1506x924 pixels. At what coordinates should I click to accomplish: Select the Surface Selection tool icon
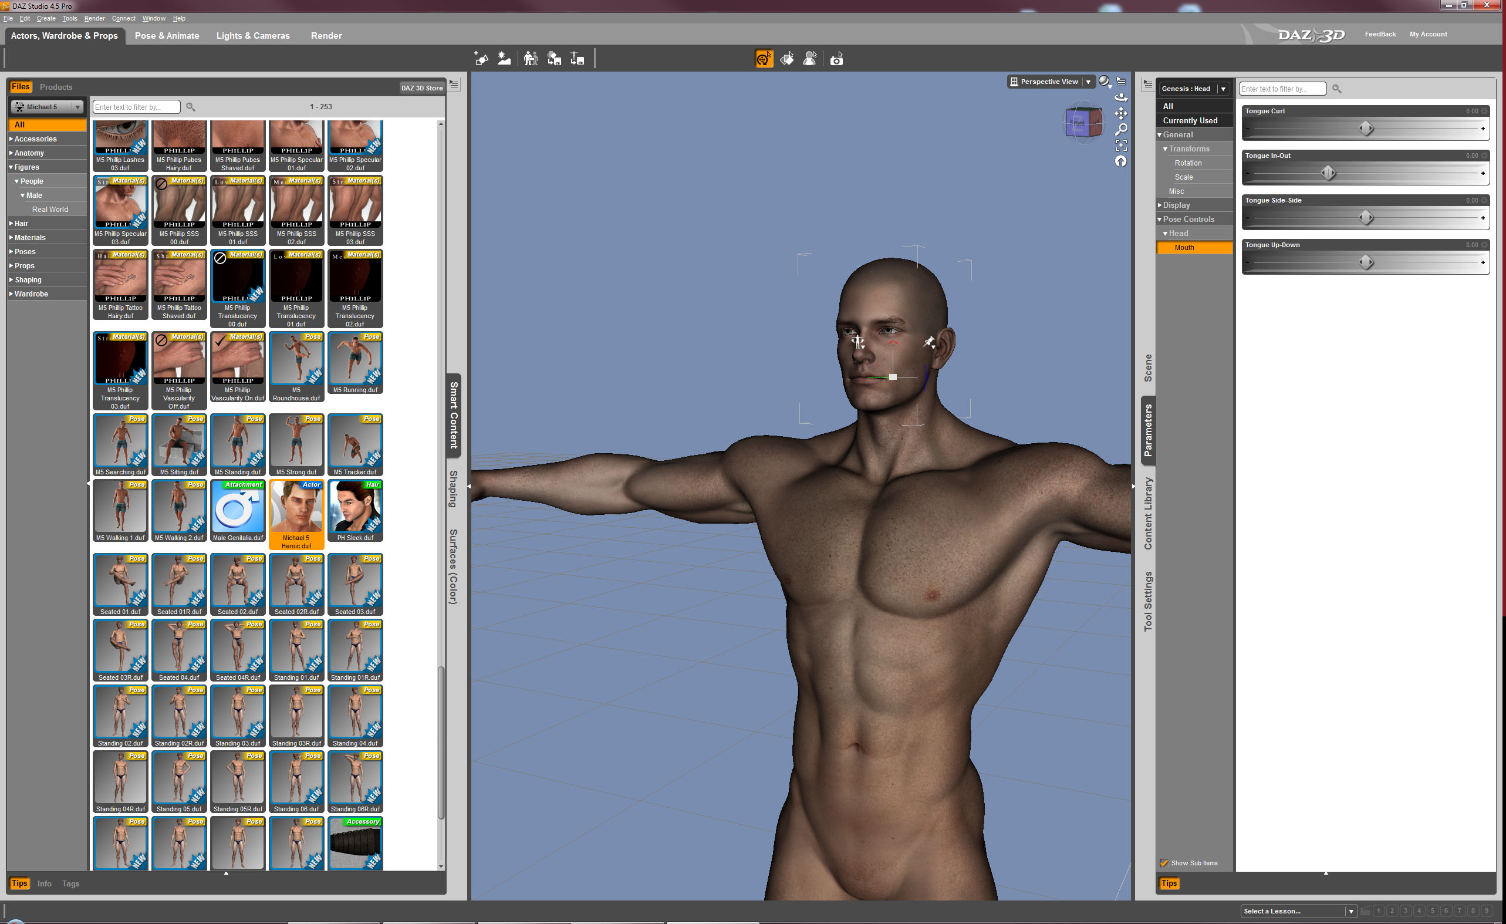[x=787, y=59]
